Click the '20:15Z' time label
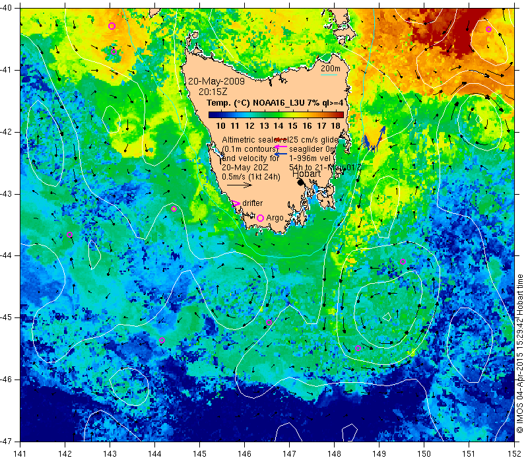The height and width of the screenshot is (462, 528). (x=213, y=92)
